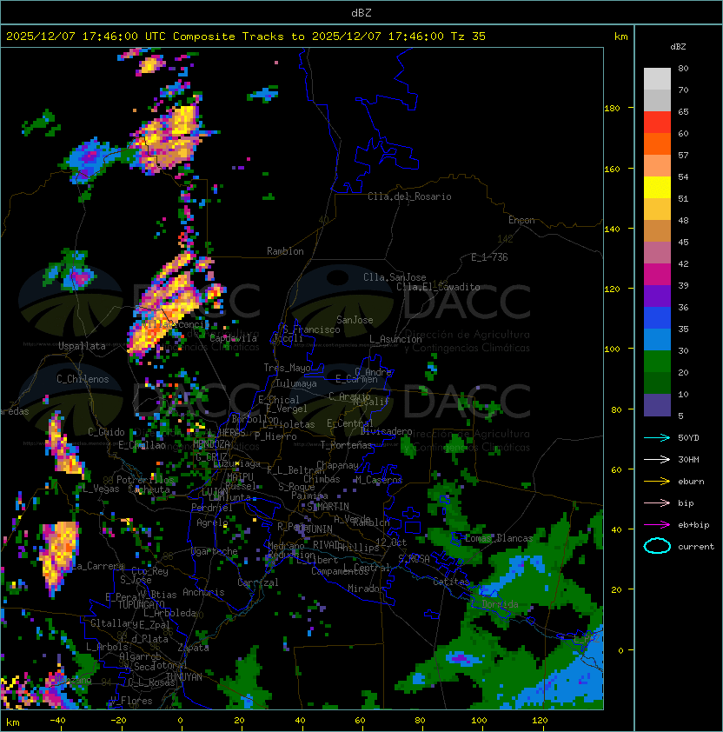The height and width of the screenshot is (732, 723).
Task: Click the Carrizal label on the map
Action: 258,582
